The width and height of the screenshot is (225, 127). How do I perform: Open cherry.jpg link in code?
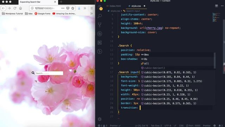click(x=154, y=28)
